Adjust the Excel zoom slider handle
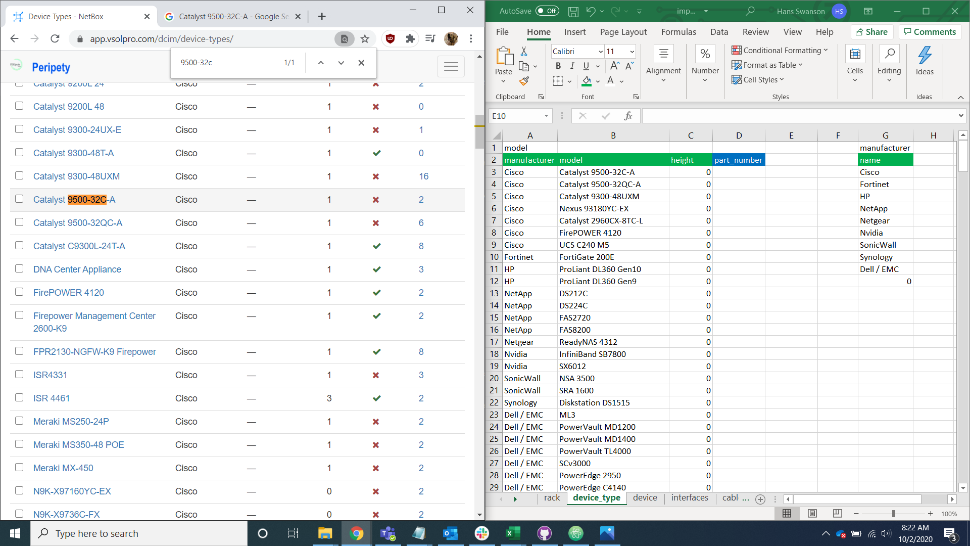Image resolution: width=970 pixels, height=546 pixels. click(x=893, y=514)
